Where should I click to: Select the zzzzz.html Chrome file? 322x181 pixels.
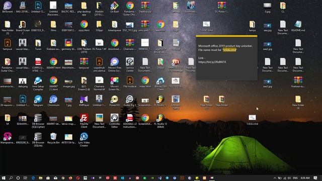tap(84, 26)
